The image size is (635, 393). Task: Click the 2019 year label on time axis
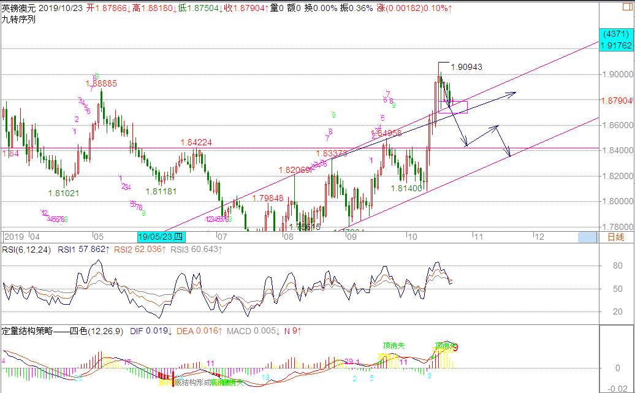14,237
